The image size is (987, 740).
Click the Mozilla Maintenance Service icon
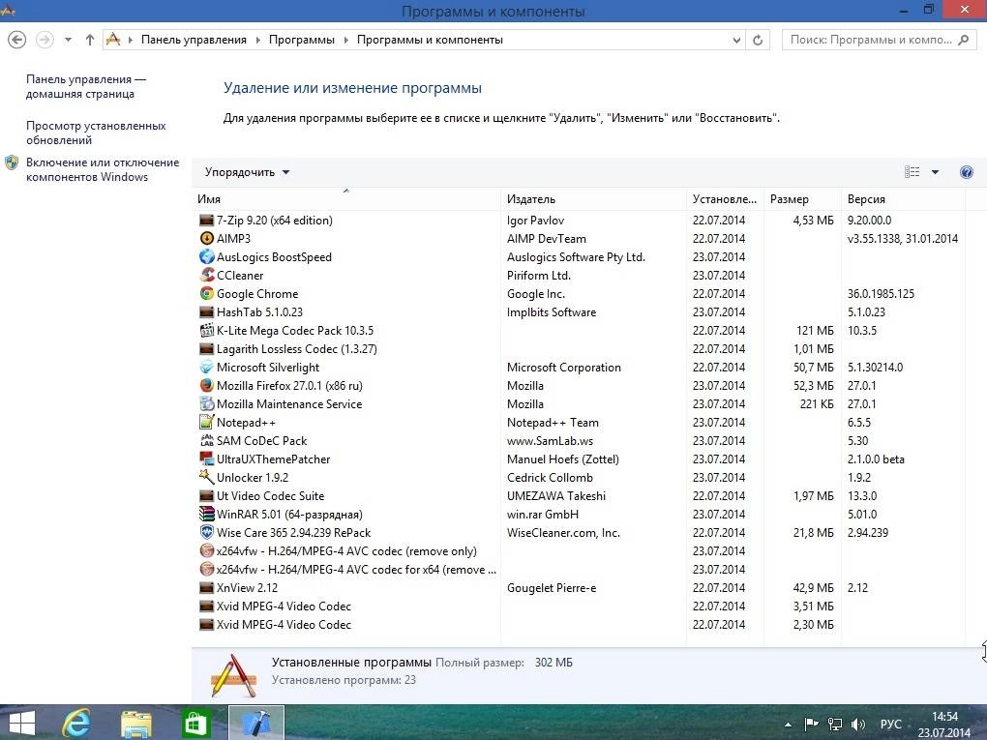tap(206, 404)
